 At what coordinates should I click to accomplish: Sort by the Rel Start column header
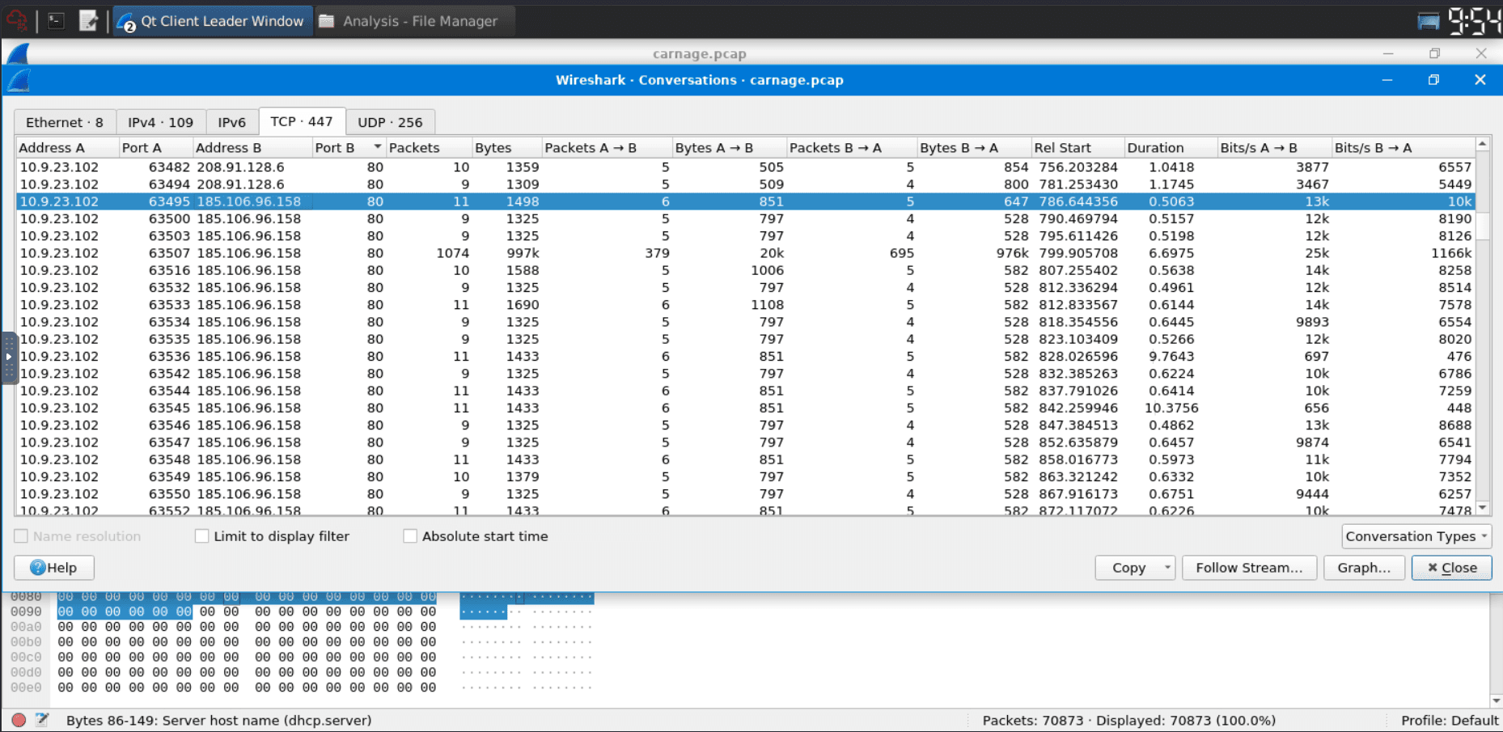click(1078, 147)
